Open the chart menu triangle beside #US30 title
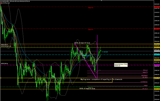 [2, 1]
